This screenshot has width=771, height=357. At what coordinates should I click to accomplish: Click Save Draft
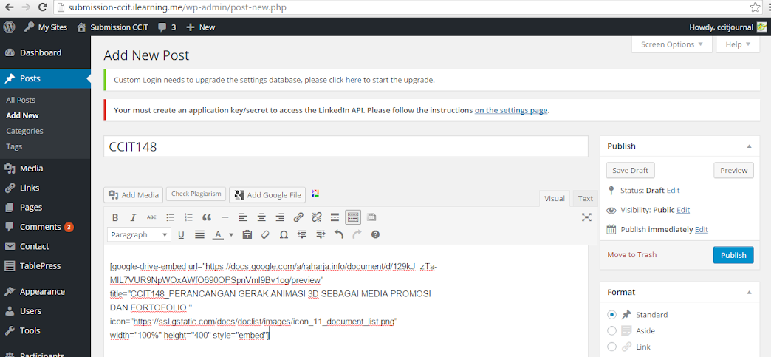point(631,171)
